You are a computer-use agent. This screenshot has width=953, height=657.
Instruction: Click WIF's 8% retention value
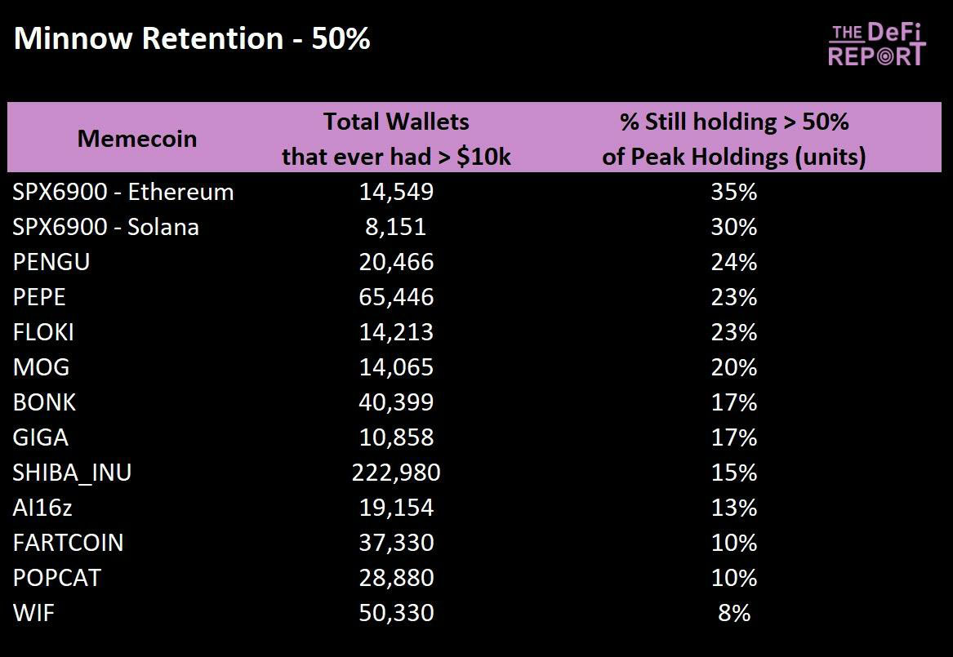733,613
